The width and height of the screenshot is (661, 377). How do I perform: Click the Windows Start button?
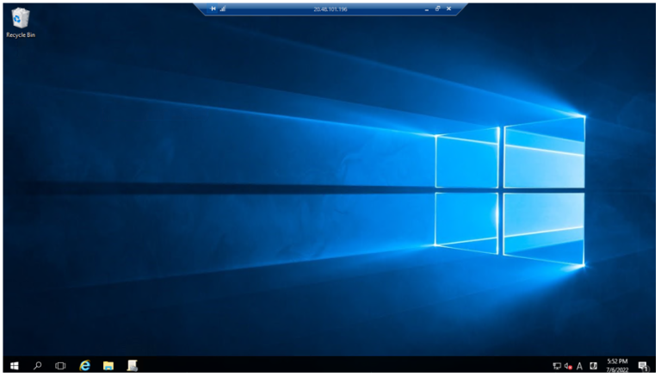click(15, 366)
